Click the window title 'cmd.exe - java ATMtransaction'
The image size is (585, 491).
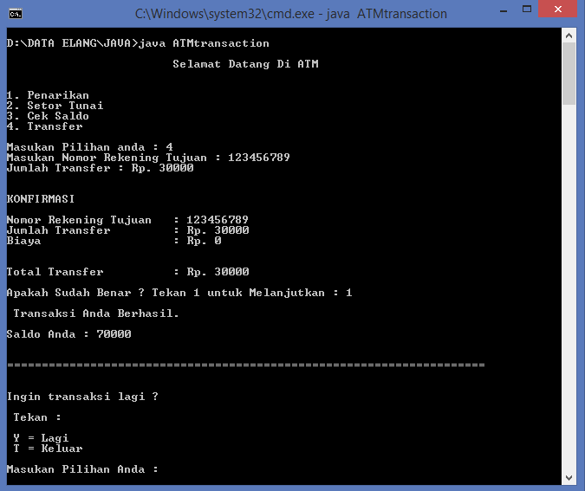[291, 14]
